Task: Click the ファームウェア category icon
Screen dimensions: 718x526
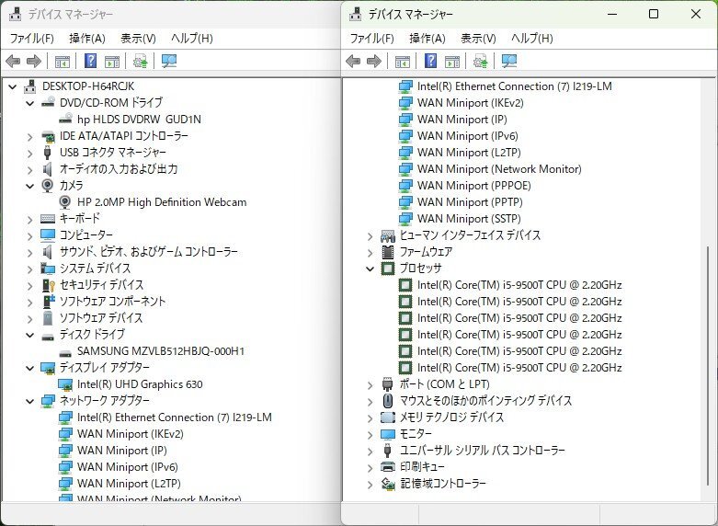Action: point(388,252)
